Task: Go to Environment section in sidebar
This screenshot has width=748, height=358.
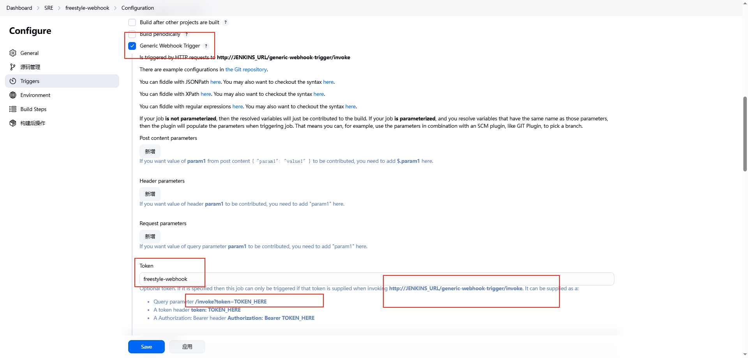Action: [x=35, y=95]
